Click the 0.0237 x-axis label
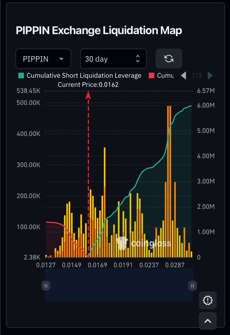 point(149,265)
